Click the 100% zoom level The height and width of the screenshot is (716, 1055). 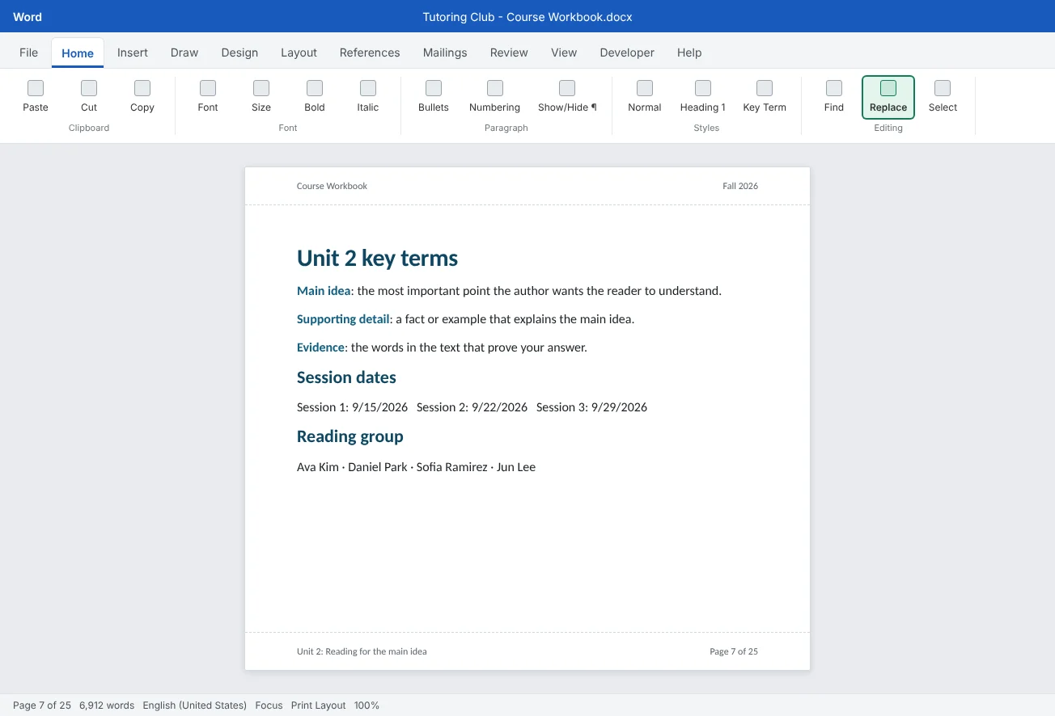click(366, 705)
